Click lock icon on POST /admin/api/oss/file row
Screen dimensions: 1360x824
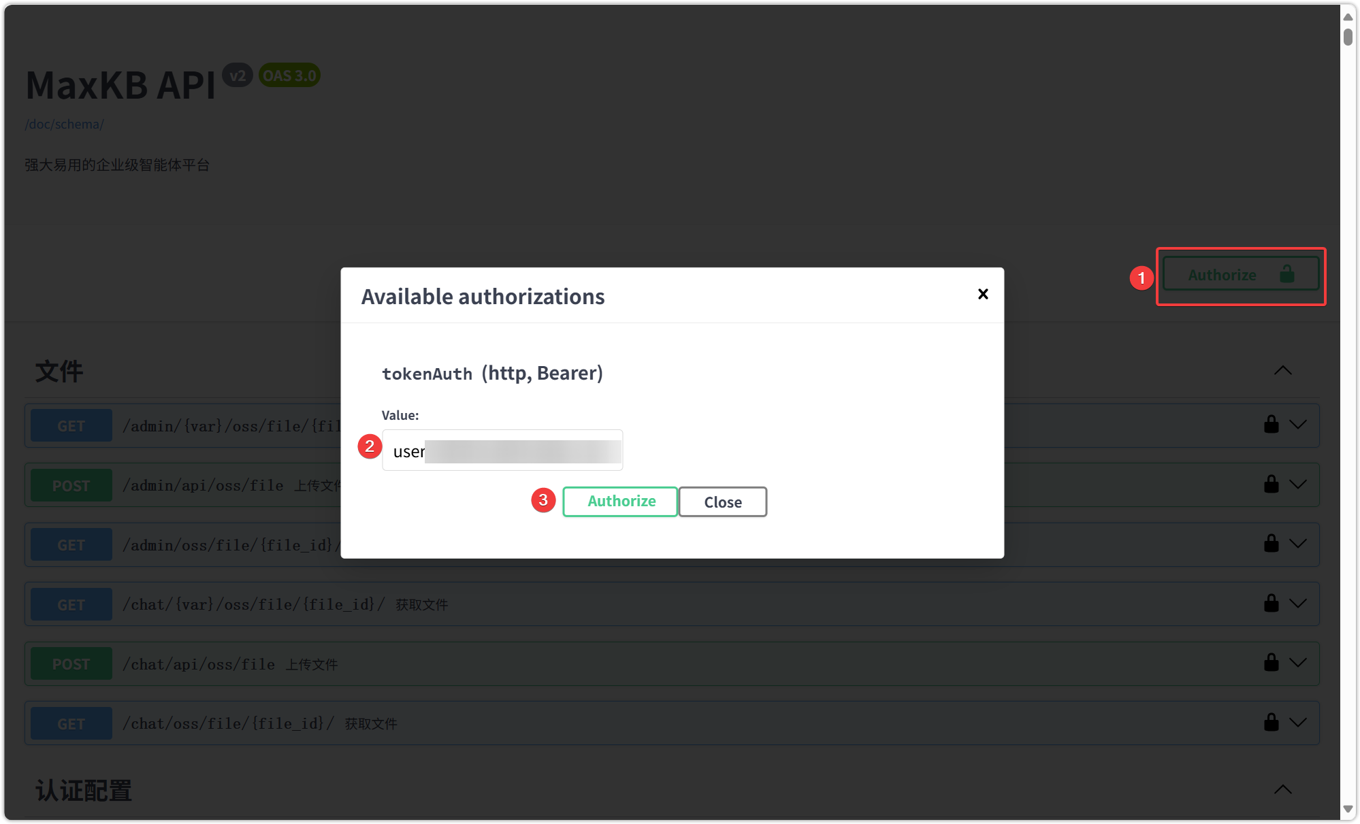1271,484
